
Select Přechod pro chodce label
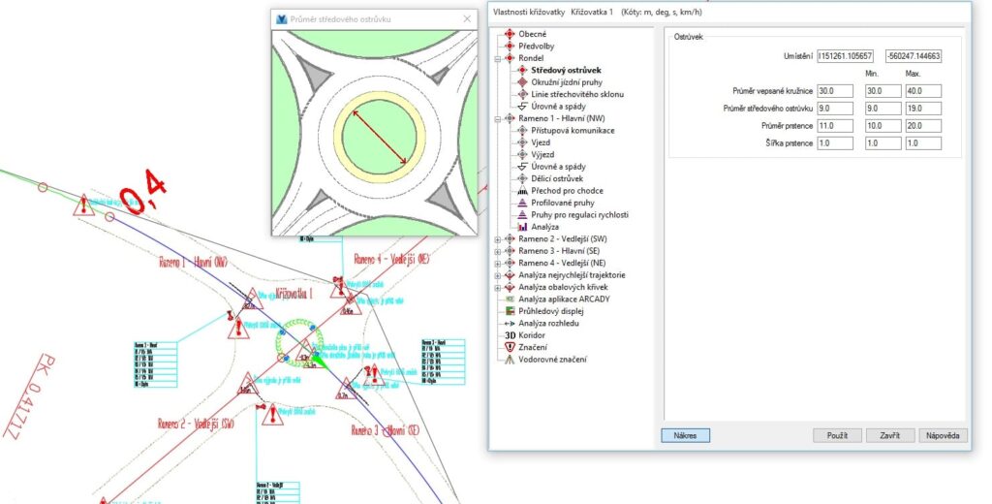click(x=567, y=191)
